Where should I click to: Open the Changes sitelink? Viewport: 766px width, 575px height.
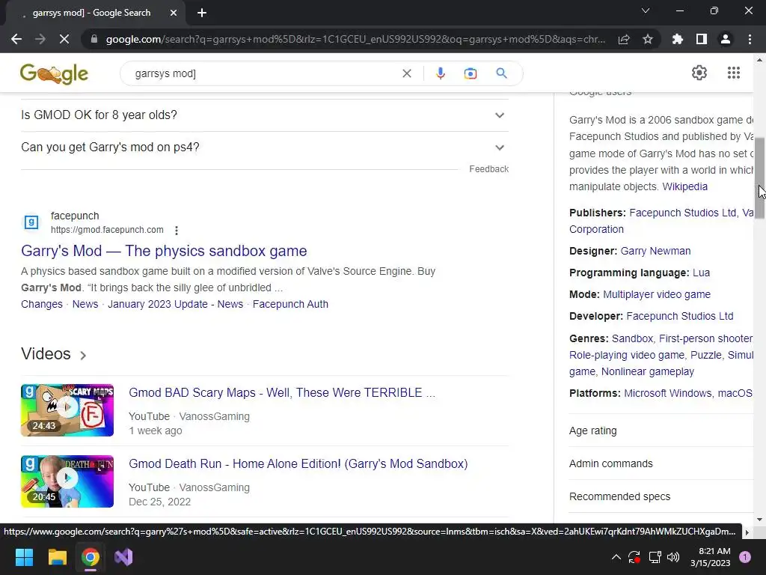pos(42,304)
